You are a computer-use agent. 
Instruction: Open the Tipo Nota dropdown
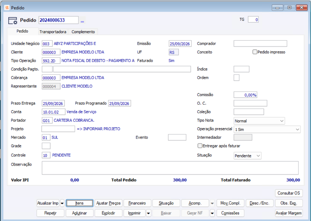point(259,121)
